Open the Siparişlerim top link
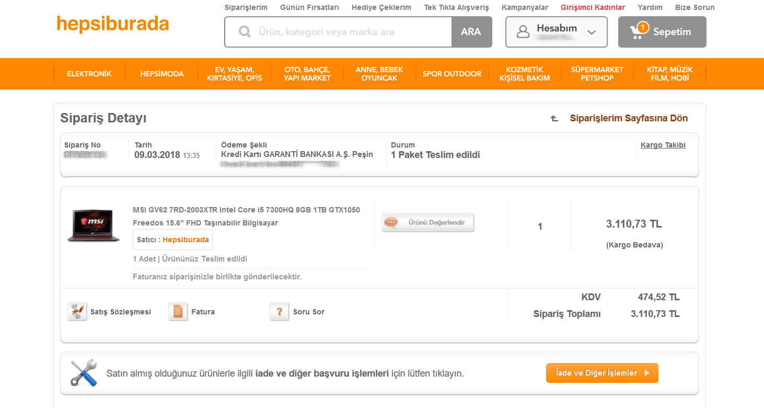This screenshot has height=408, width=764. 246,7
